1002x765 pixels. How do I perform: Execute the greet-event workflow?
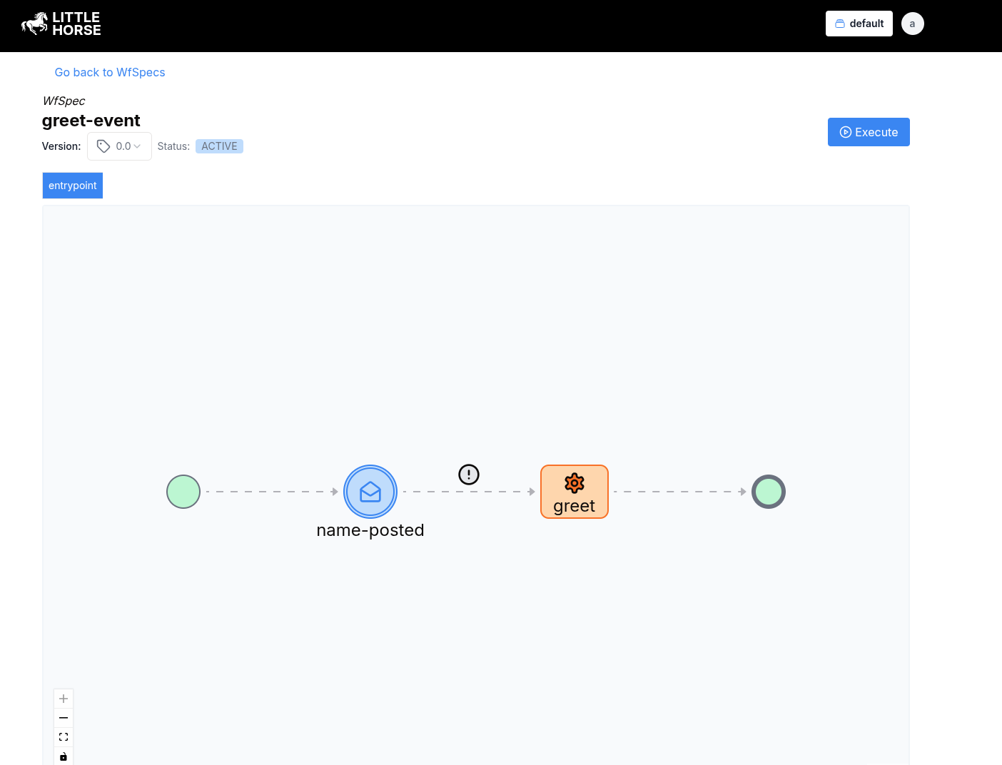tap(869, 132)
